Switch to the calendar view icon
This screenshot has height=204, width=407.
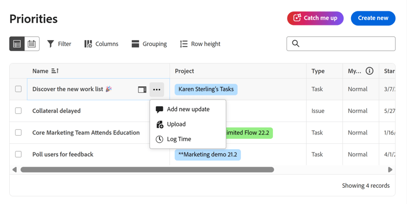[x=32, y=44]
